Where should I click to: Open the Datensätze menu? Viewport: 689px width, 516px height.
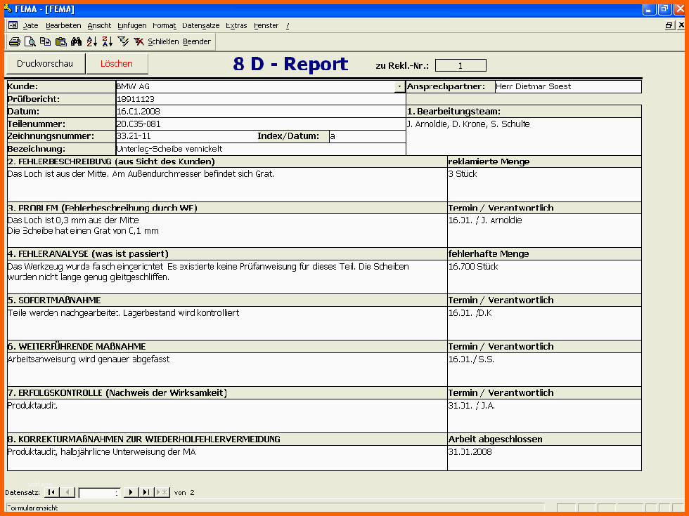click(200, 25)
